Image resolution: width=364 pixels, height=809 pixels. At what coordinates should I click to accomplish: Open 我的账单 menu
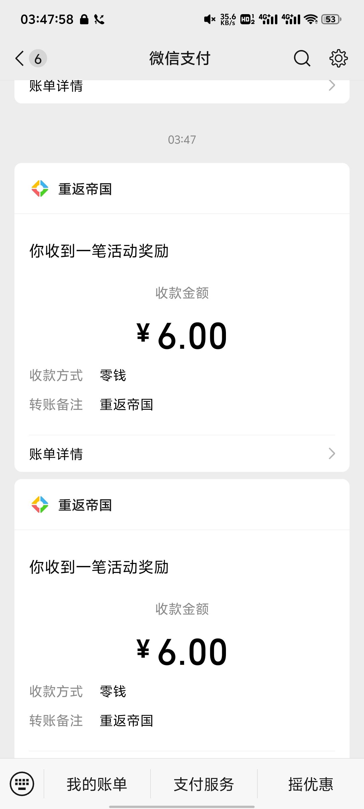coord(97,784)
